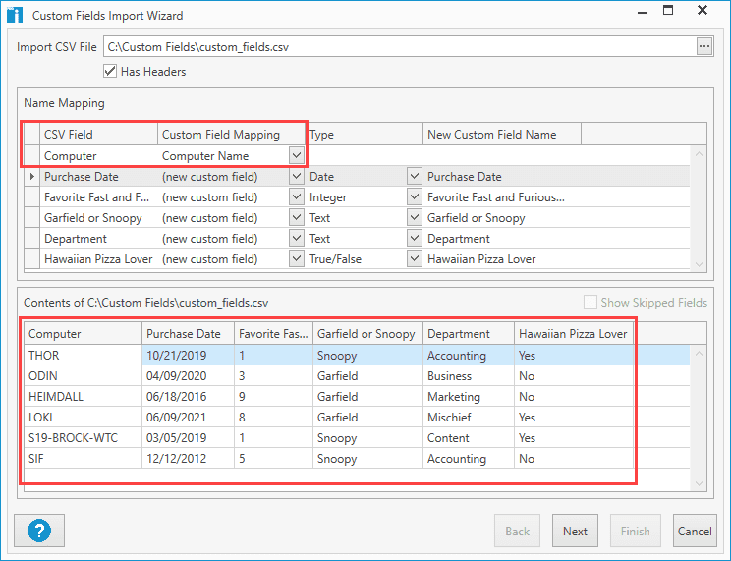Click the Type column header in Name Mapping
The height and width of the screenshot is (561, 731).
(x=365, y=135)
